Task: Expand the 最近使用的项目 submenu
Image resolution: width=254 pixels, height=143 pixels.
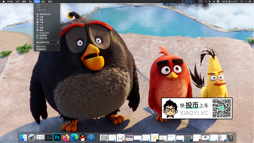Action: pos(47,42)
